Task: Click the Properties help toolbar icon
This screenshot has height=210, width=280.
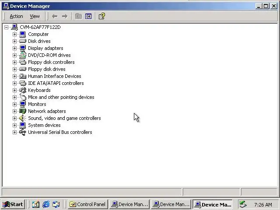Action: tap(102, 16)
